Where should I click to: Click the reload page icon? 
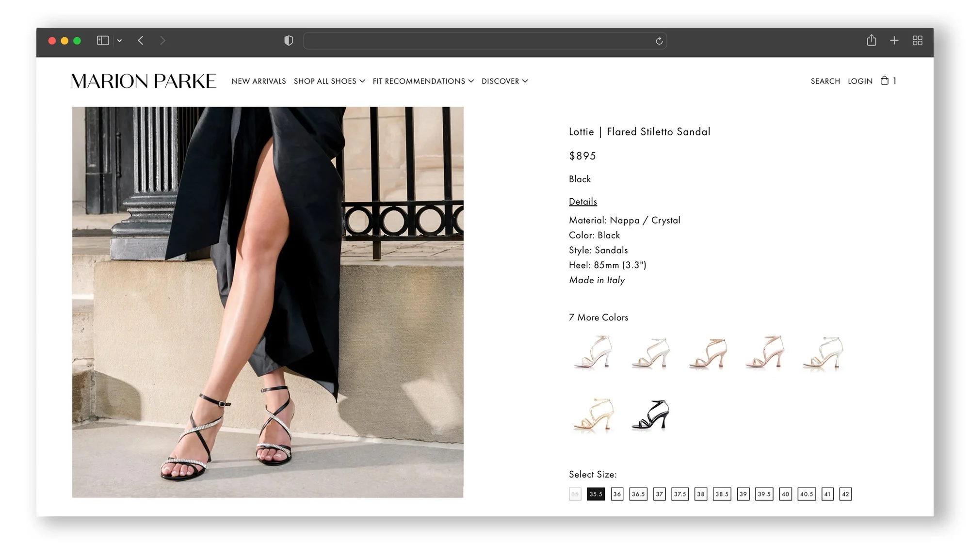pos(659,41)
